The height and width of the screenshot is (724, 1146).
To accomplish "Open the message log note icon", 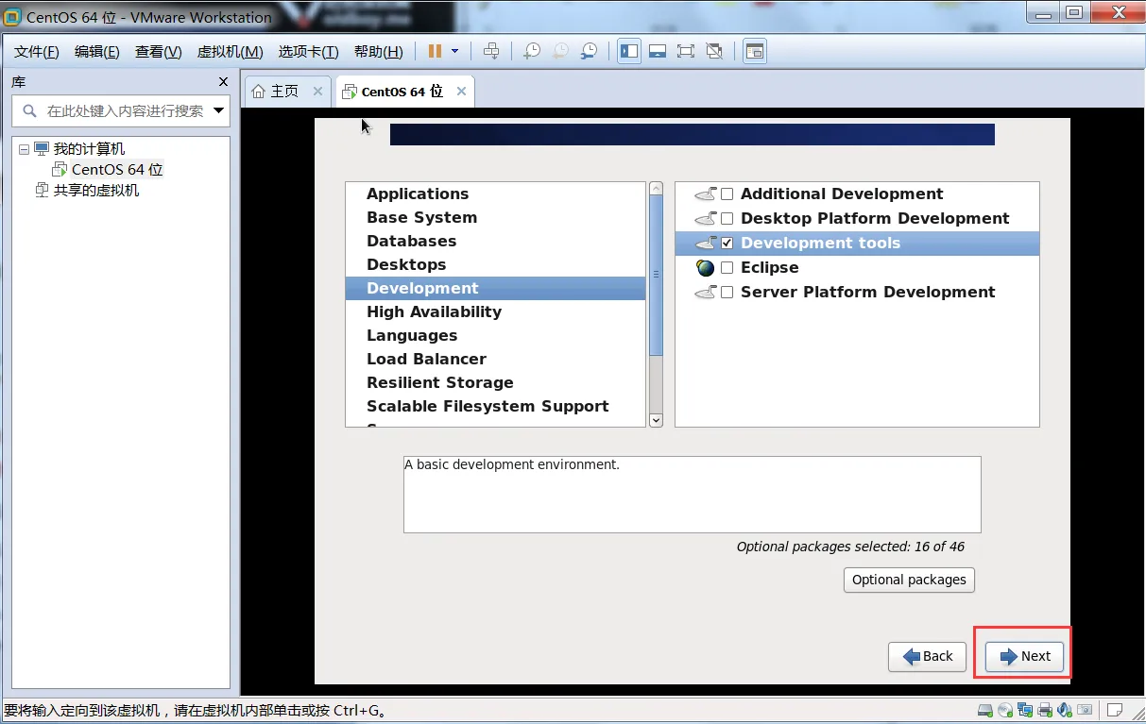I will point(1115,710).
